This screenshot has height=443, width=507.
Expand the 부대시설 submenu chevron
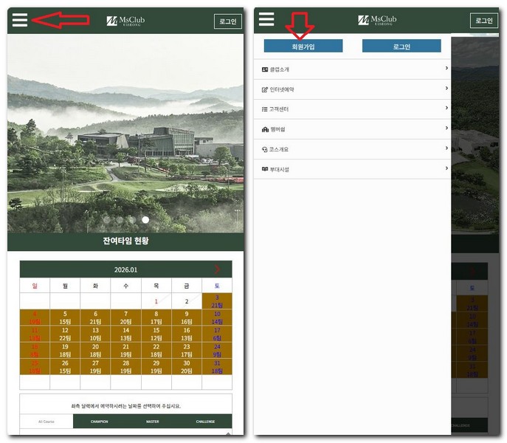446,168
